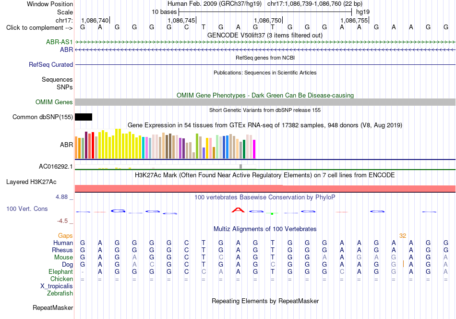Click the Short Genetic Variants dbSNP 155 title
The width and height of the screenshot is (456, 319).
[265, 110]
